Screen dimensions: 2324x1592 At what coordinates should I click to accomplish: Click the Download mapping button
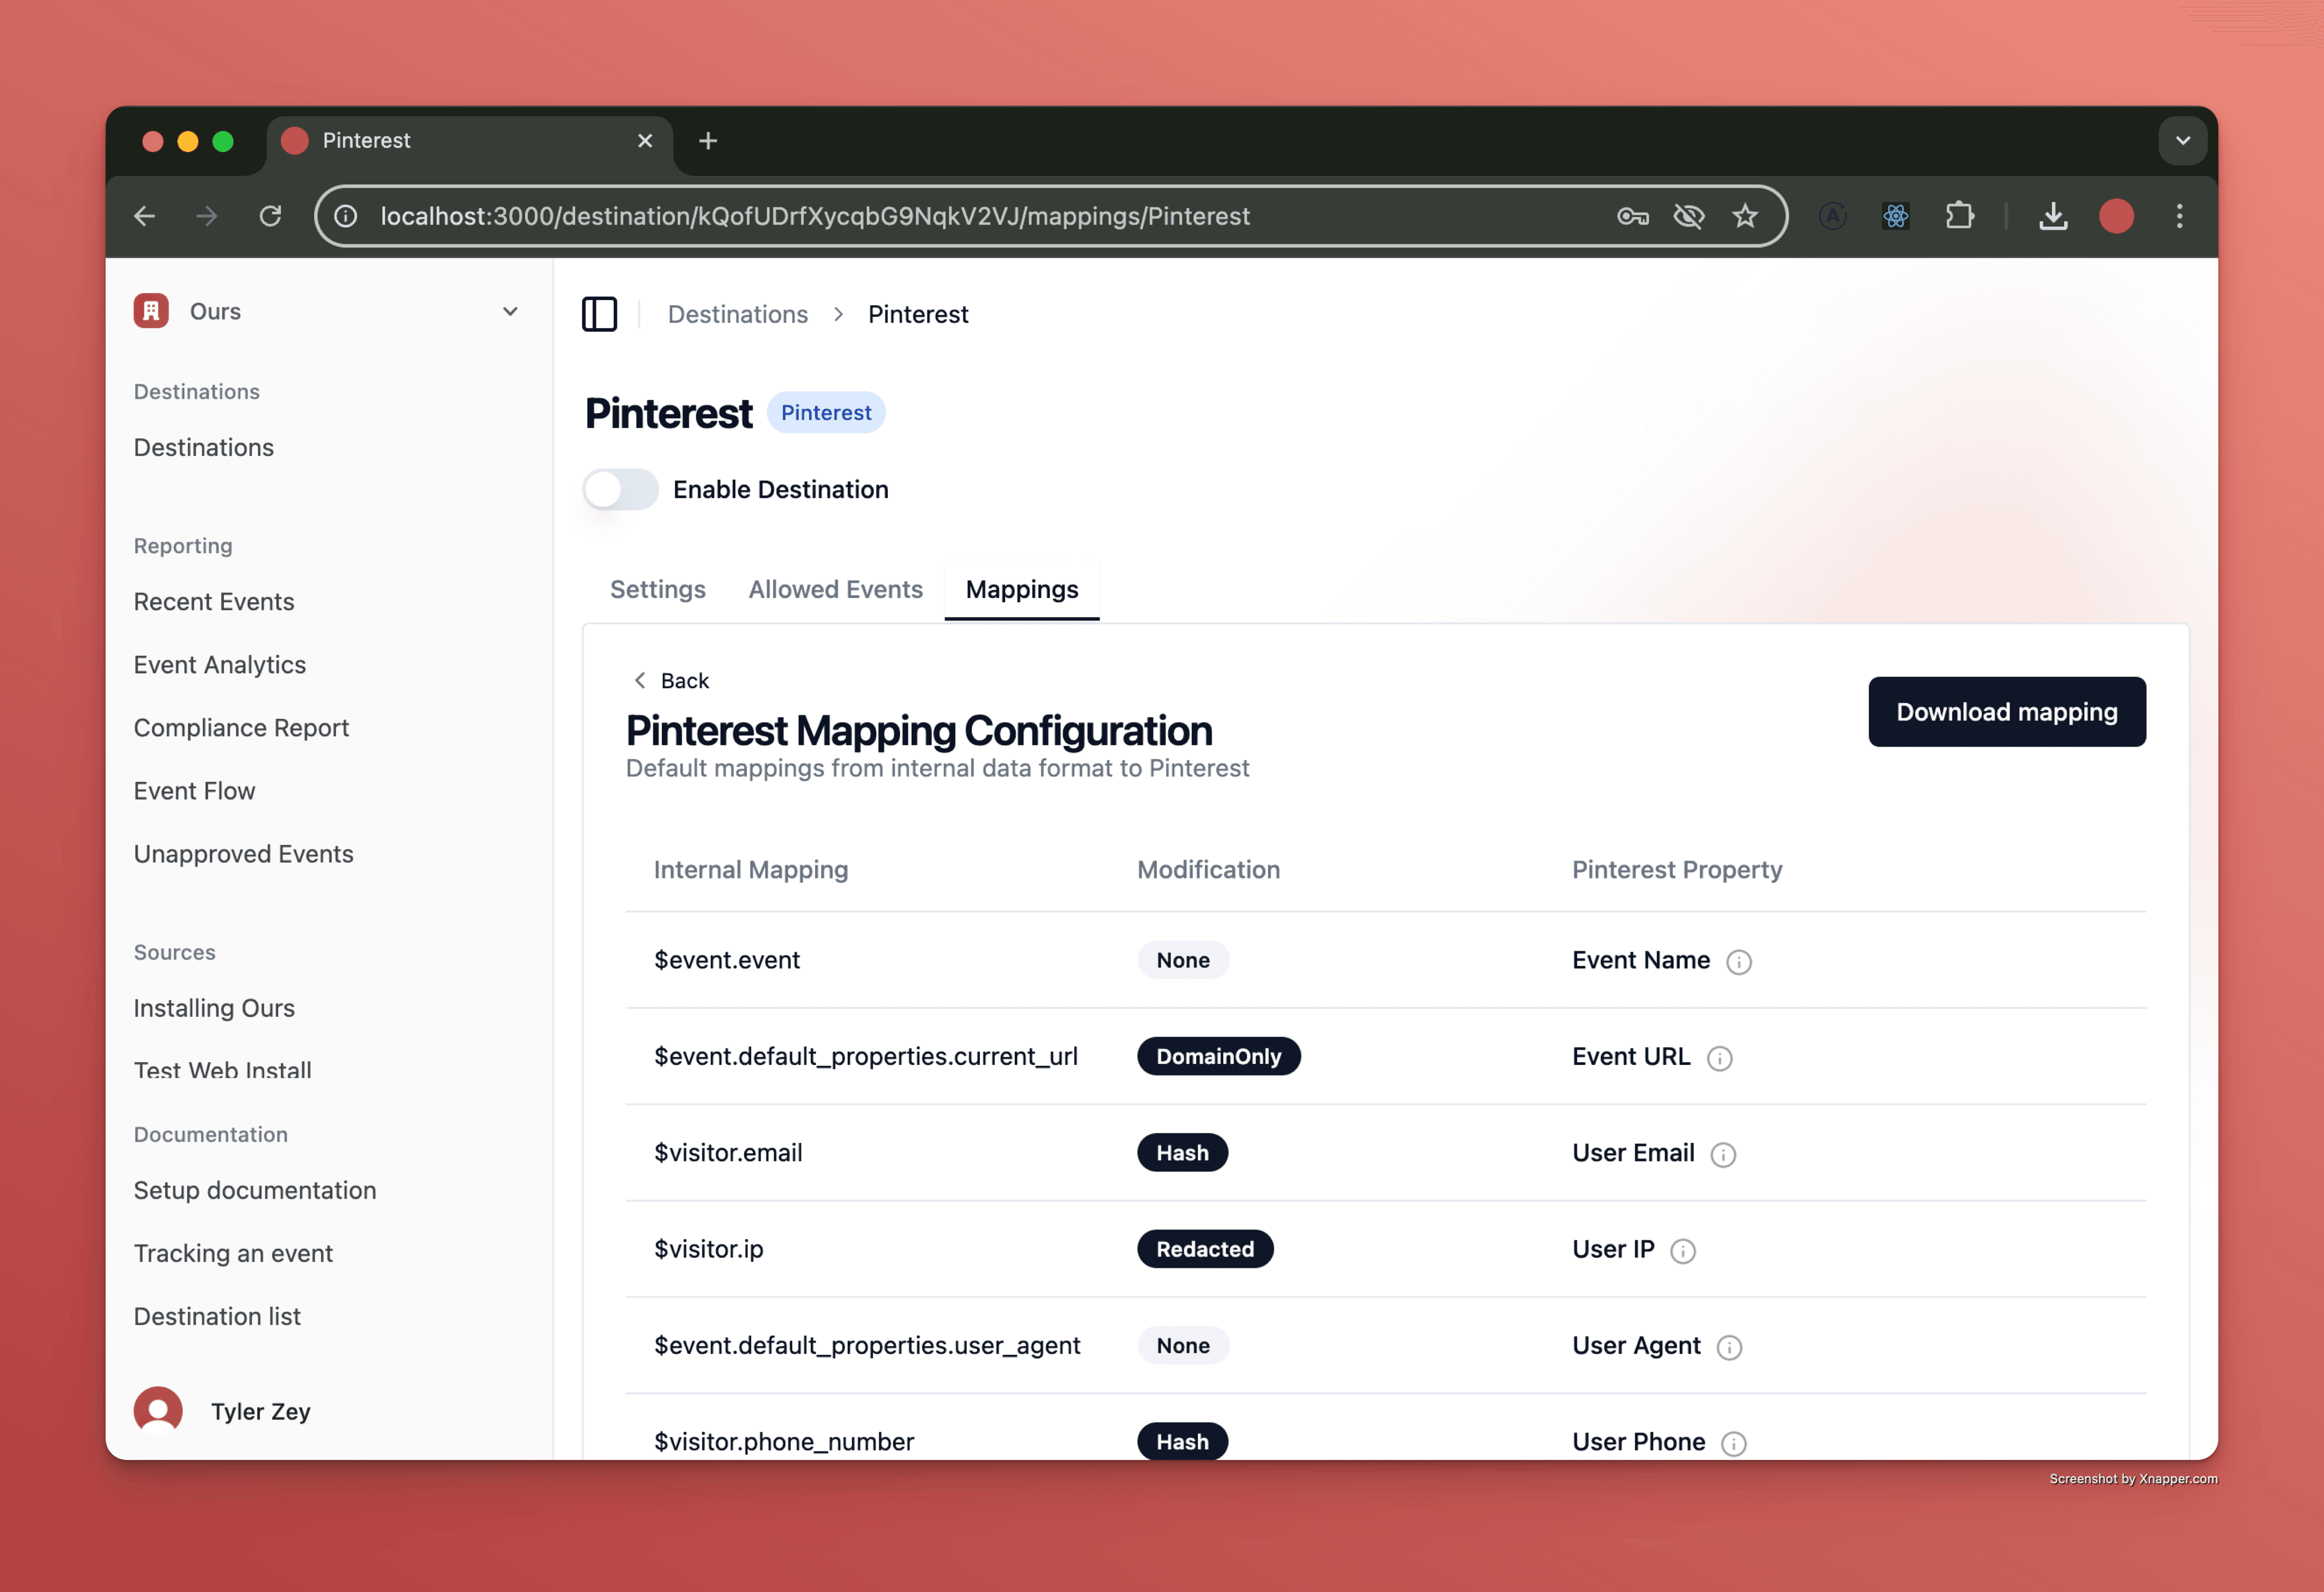tap(2006, 711)
